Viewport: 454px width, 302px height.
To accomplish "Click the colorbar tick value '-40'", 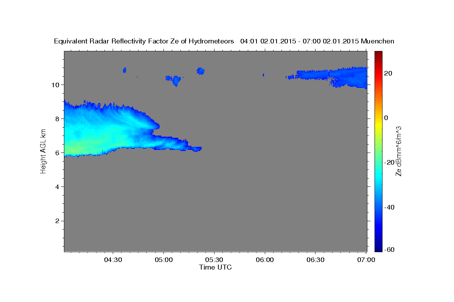I will [389, 207].
